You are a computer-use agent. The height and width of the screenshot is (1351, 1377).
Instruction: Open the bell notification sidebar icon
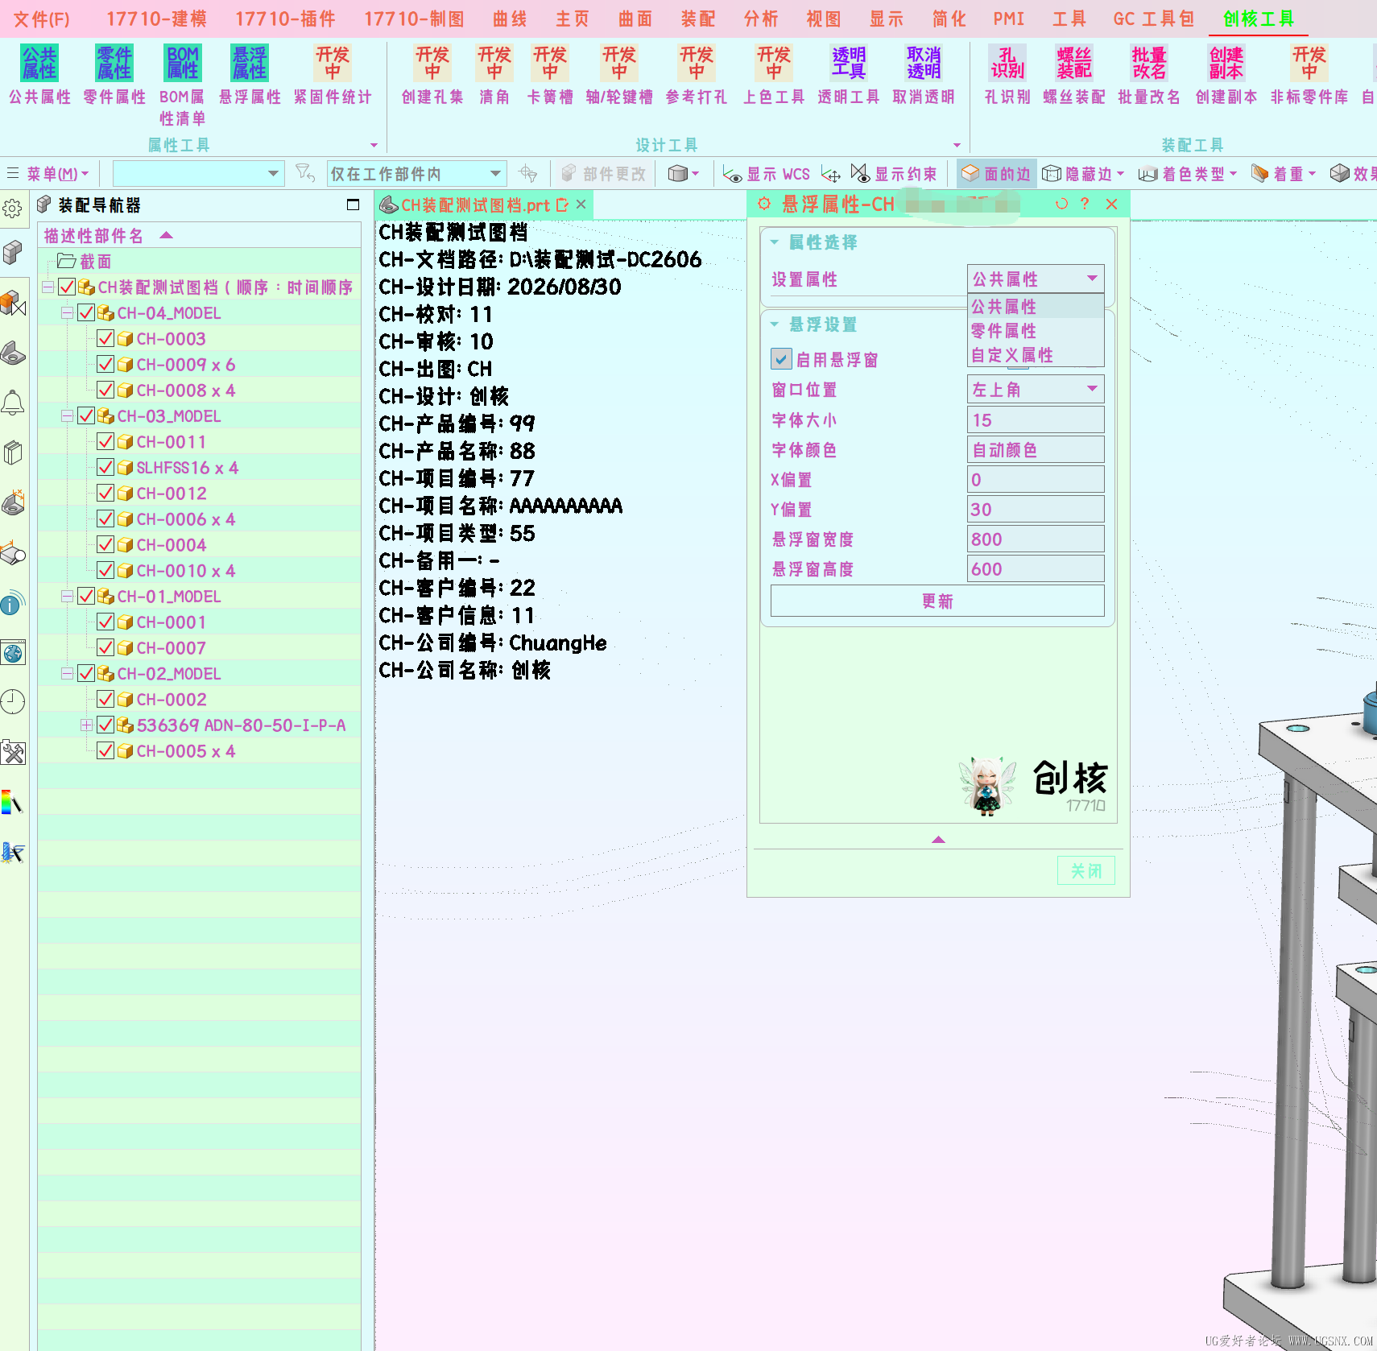(12, 403)
